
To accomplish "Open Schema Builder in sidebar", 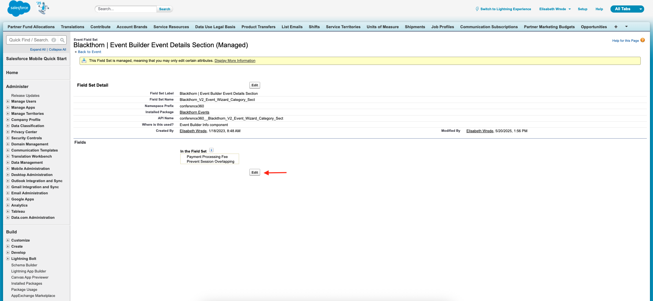I will point(24,265).
